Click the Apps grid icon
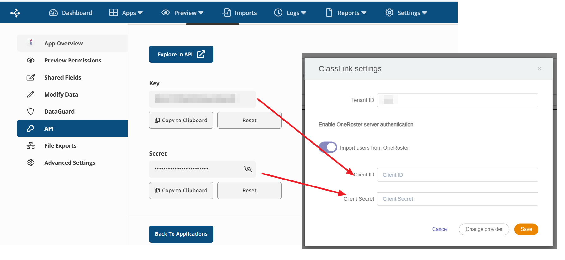Viewport: 565px width, 260px height. point(113,13)
